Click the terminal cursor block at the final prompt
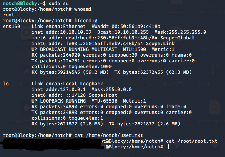The height and width of the screenshot is (157, 225). coord(167,147)
